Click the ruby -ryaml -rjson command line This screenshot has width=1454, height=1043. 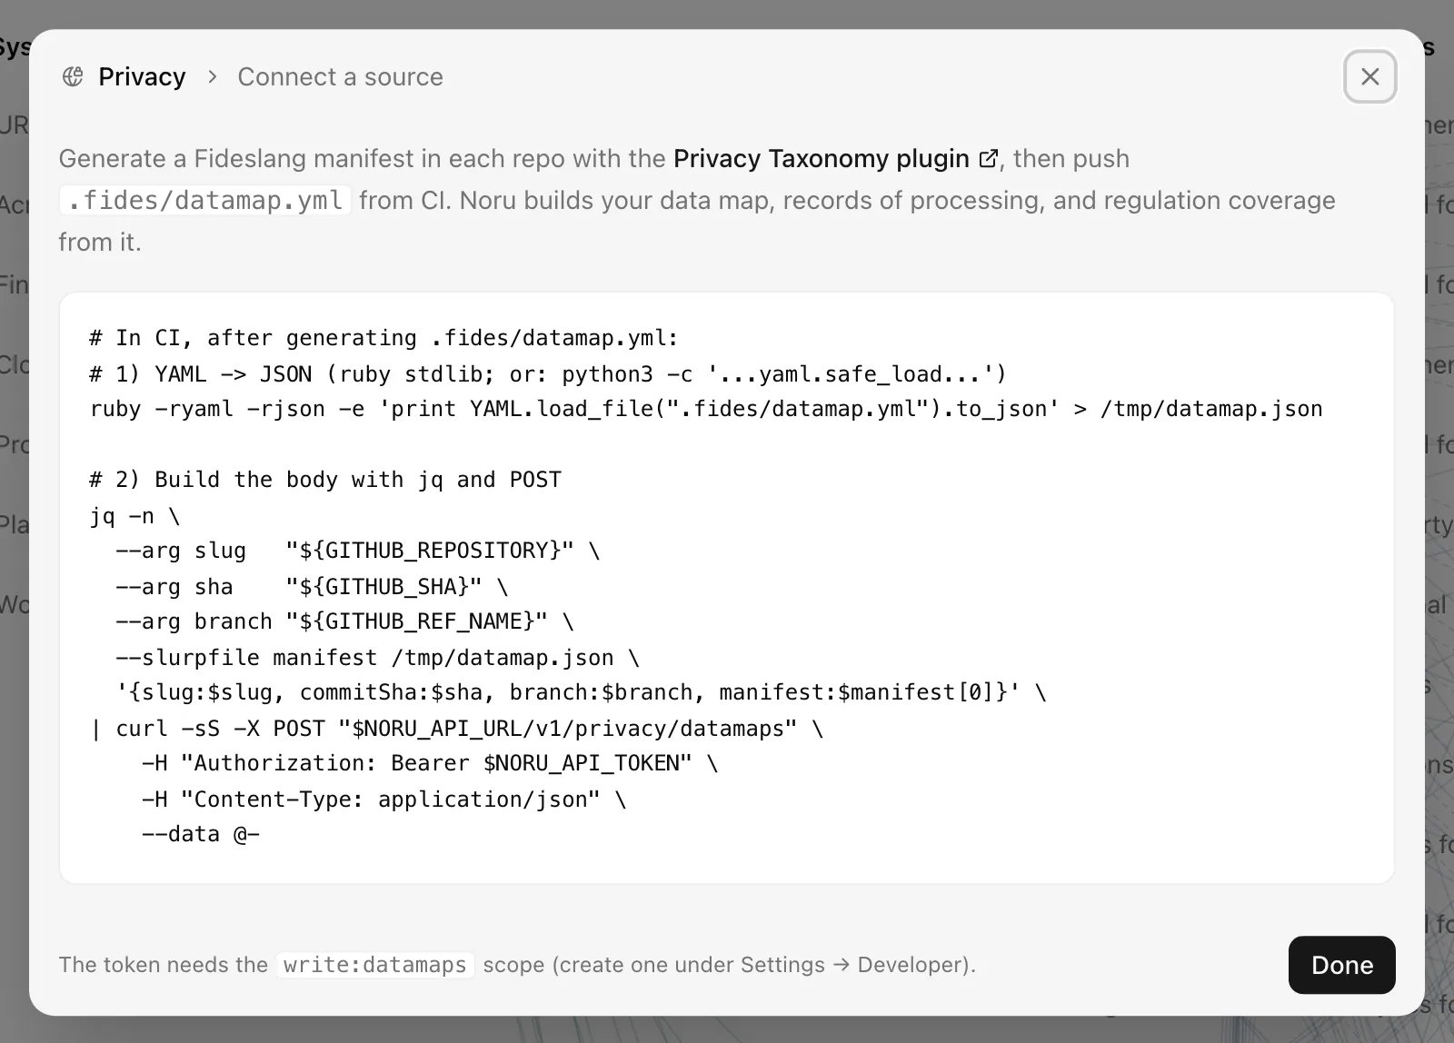coord(706,409)
